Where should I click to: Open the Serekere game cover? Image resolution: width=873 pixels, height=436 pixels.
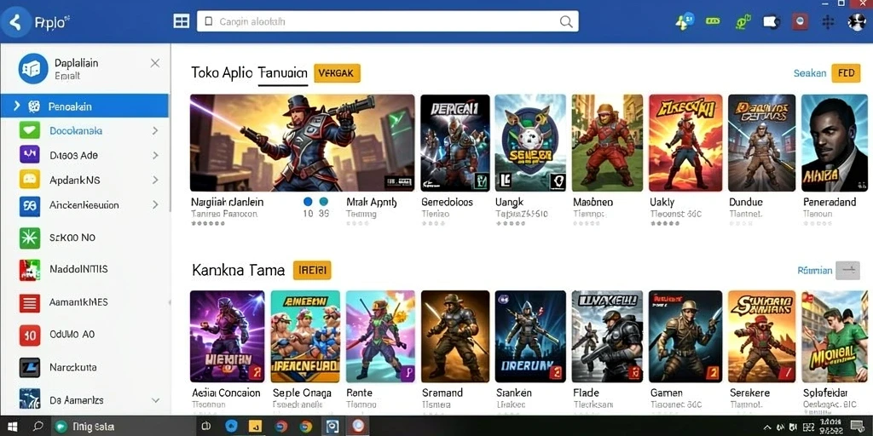[x=761, y=336]
